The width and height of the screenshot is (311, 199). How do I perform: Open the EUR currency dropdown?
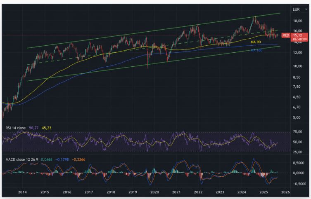[x=299, y=9]
